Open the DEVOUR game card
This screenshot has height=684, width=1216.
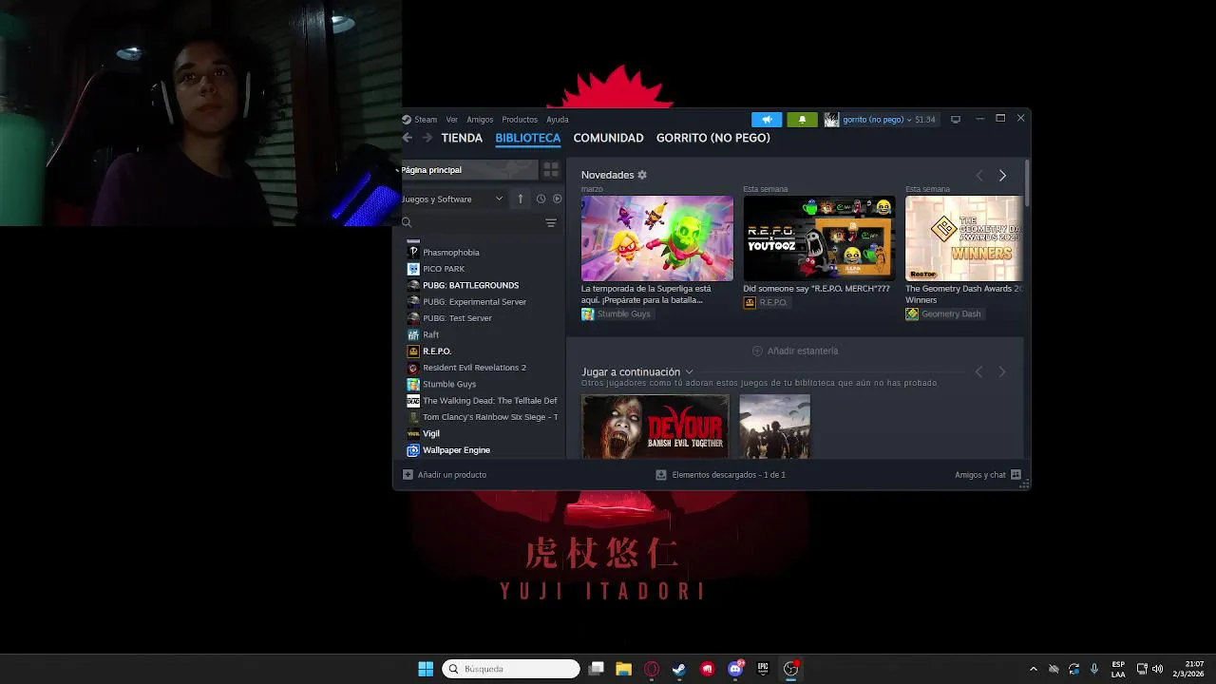coord(655,427)
